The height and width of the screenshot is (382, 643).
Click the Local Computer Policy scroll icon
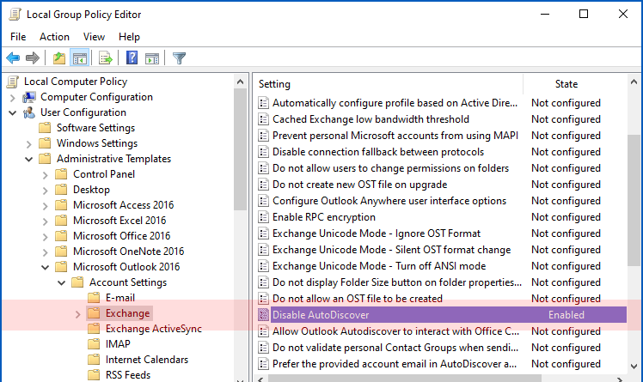[x=13, y=82]
